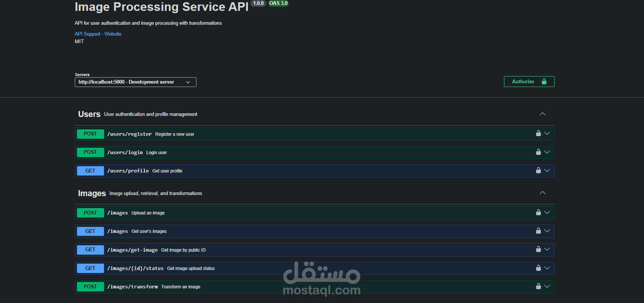644x303 pixels.
Task: Expand the /images/get-image endpoint chevron
Action: coord(547,249)
